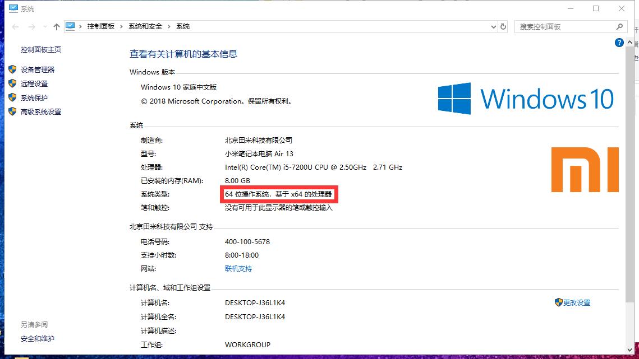
Task: Open help with the blue question mark
Action: tap(619, 43)
